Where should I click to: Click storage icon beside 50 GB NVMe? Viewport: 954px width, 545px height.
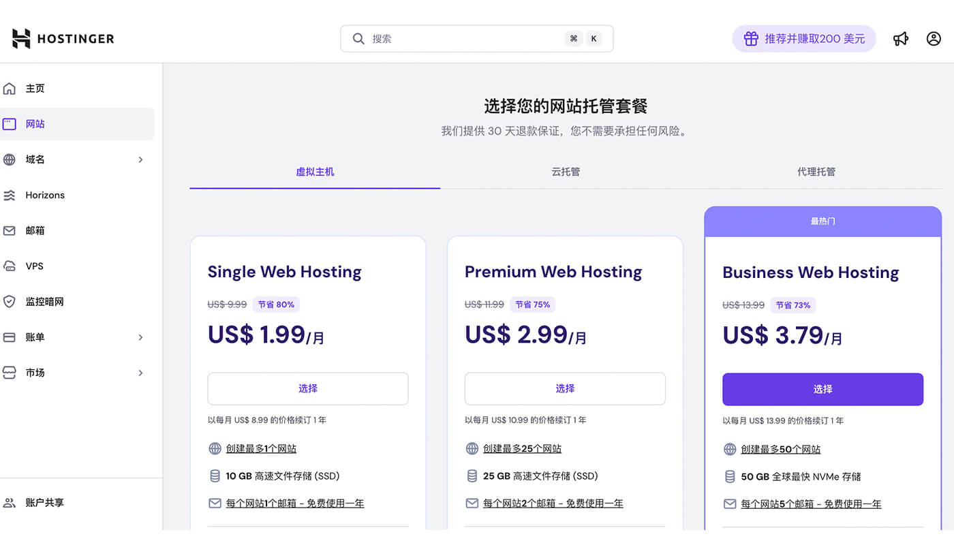pos(729,476)
